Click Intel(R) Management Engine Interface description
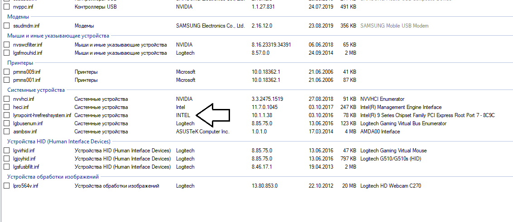 click(401, 107)
